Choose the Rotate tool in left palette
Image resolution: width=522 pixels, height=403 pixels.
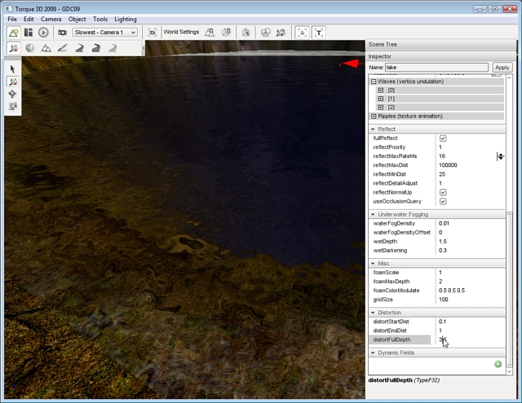(x=13, y=94)
